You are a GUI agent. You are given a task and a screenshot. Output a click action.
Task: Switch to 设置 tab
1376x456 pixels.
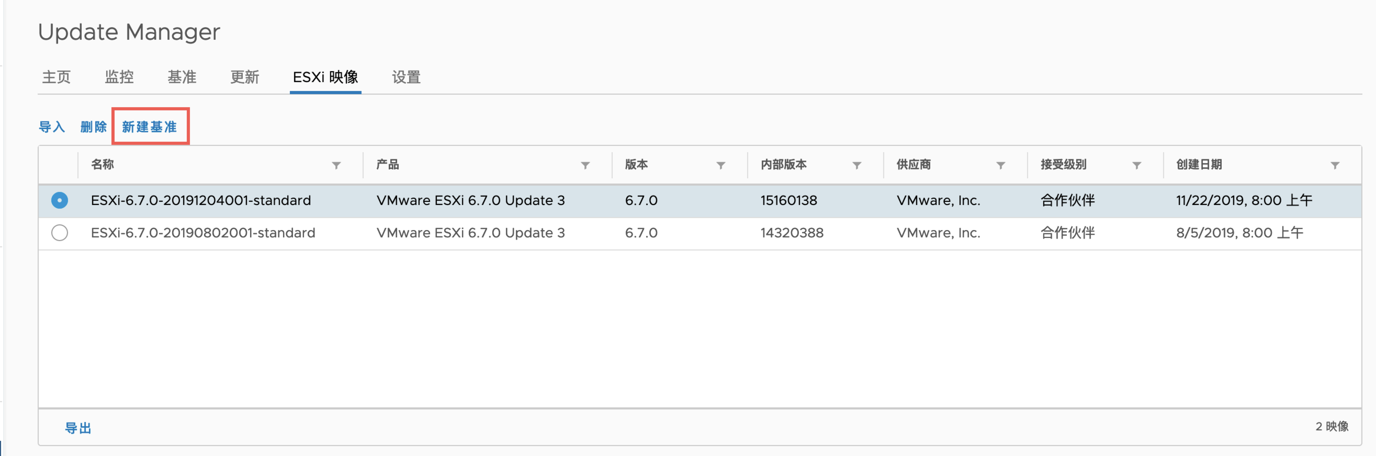406,77
